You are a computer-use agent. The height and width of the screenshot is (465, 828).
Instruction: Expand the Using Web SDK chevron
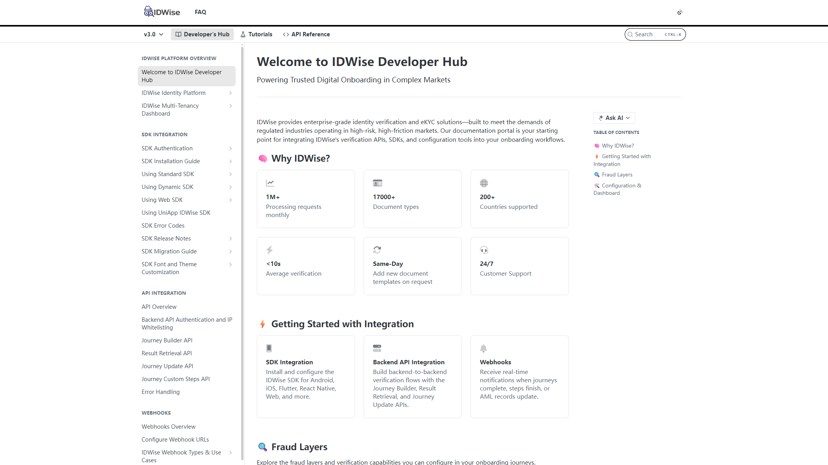[x=231, y=200]
